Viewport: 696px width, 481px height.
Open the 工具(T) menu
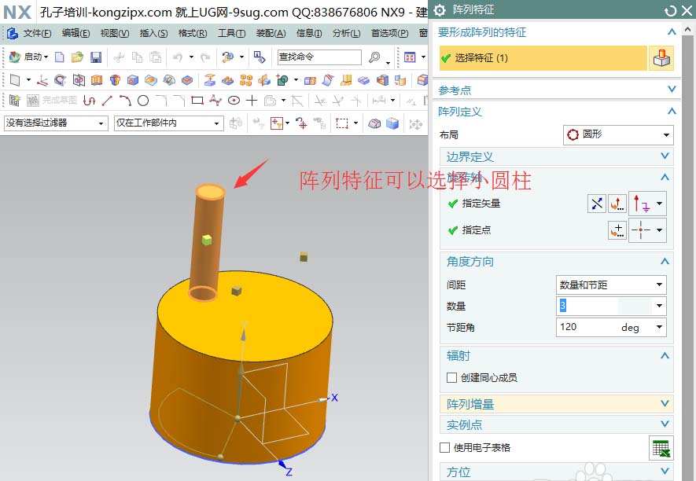pos(231,33)
